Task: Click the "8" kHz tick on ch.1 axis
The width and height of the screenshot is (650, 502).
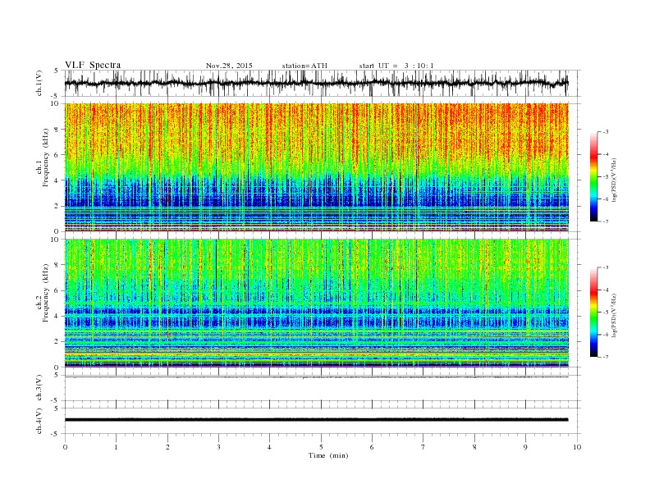Action: (57, 130)
